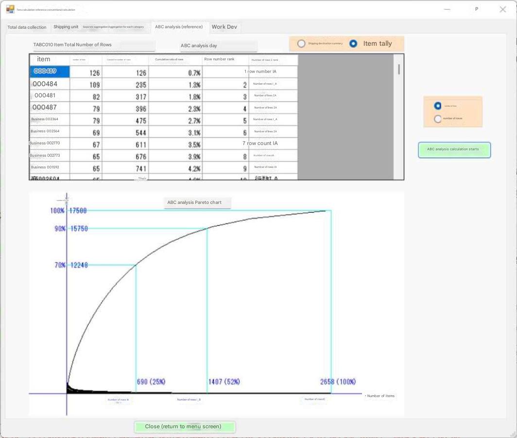Image resolution: width=517 pixels, height=438 pixels.
Task: Open the 'Separate aggregation' category tab
Action: point(113,27)
